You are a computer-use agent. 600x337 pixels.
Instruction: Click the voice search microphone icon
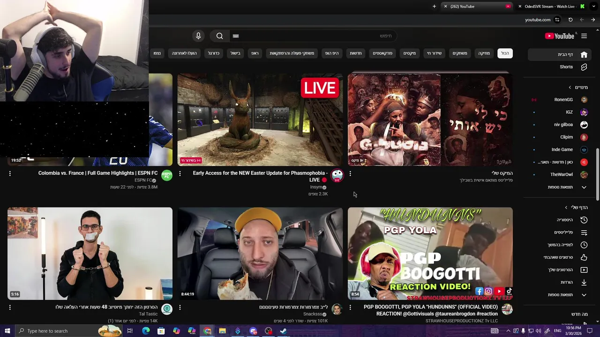pyautogui.click(x=198, y=36)
